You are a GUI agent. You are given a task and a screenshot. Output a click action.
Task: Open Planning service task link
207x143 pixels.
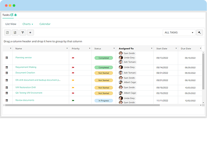23,57
